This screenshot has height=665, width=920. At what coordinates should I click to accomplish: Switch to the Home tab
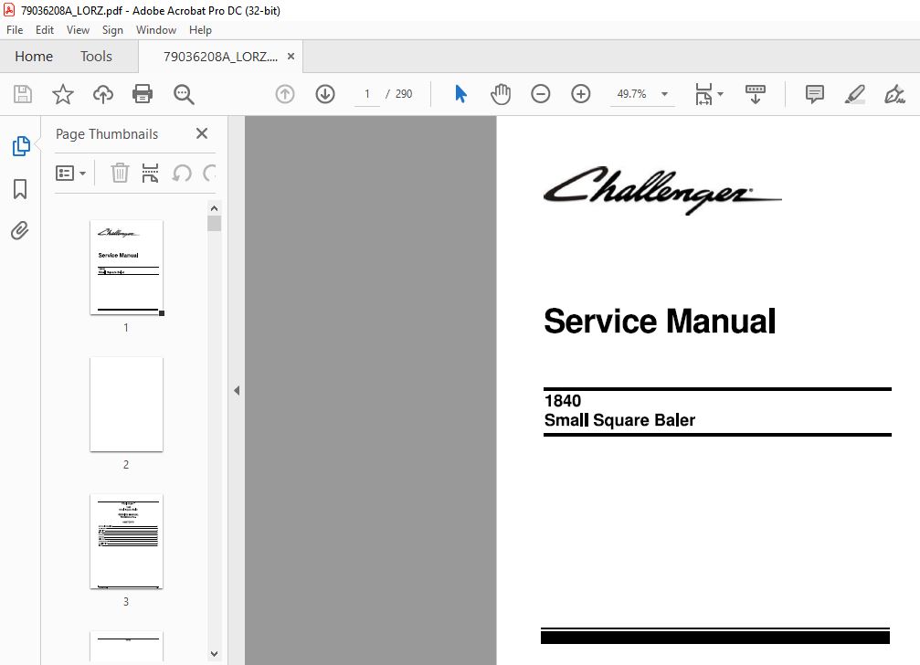click(34, 57)
